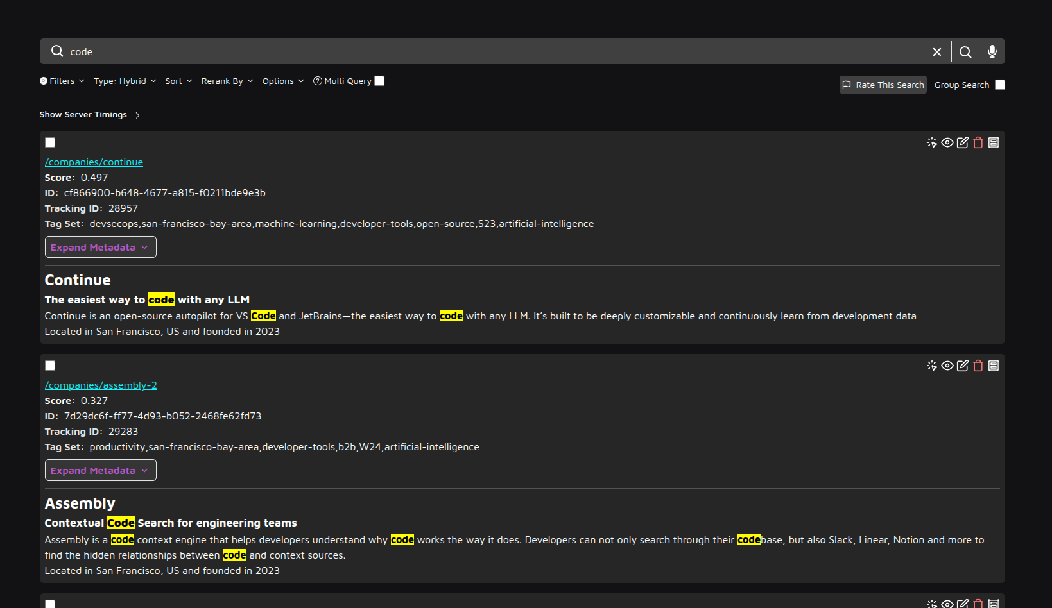The width and height of the screenshot is (1052, 608).
Task: Open the edit pencil icon on the Continue card
Action: point(963,142)
